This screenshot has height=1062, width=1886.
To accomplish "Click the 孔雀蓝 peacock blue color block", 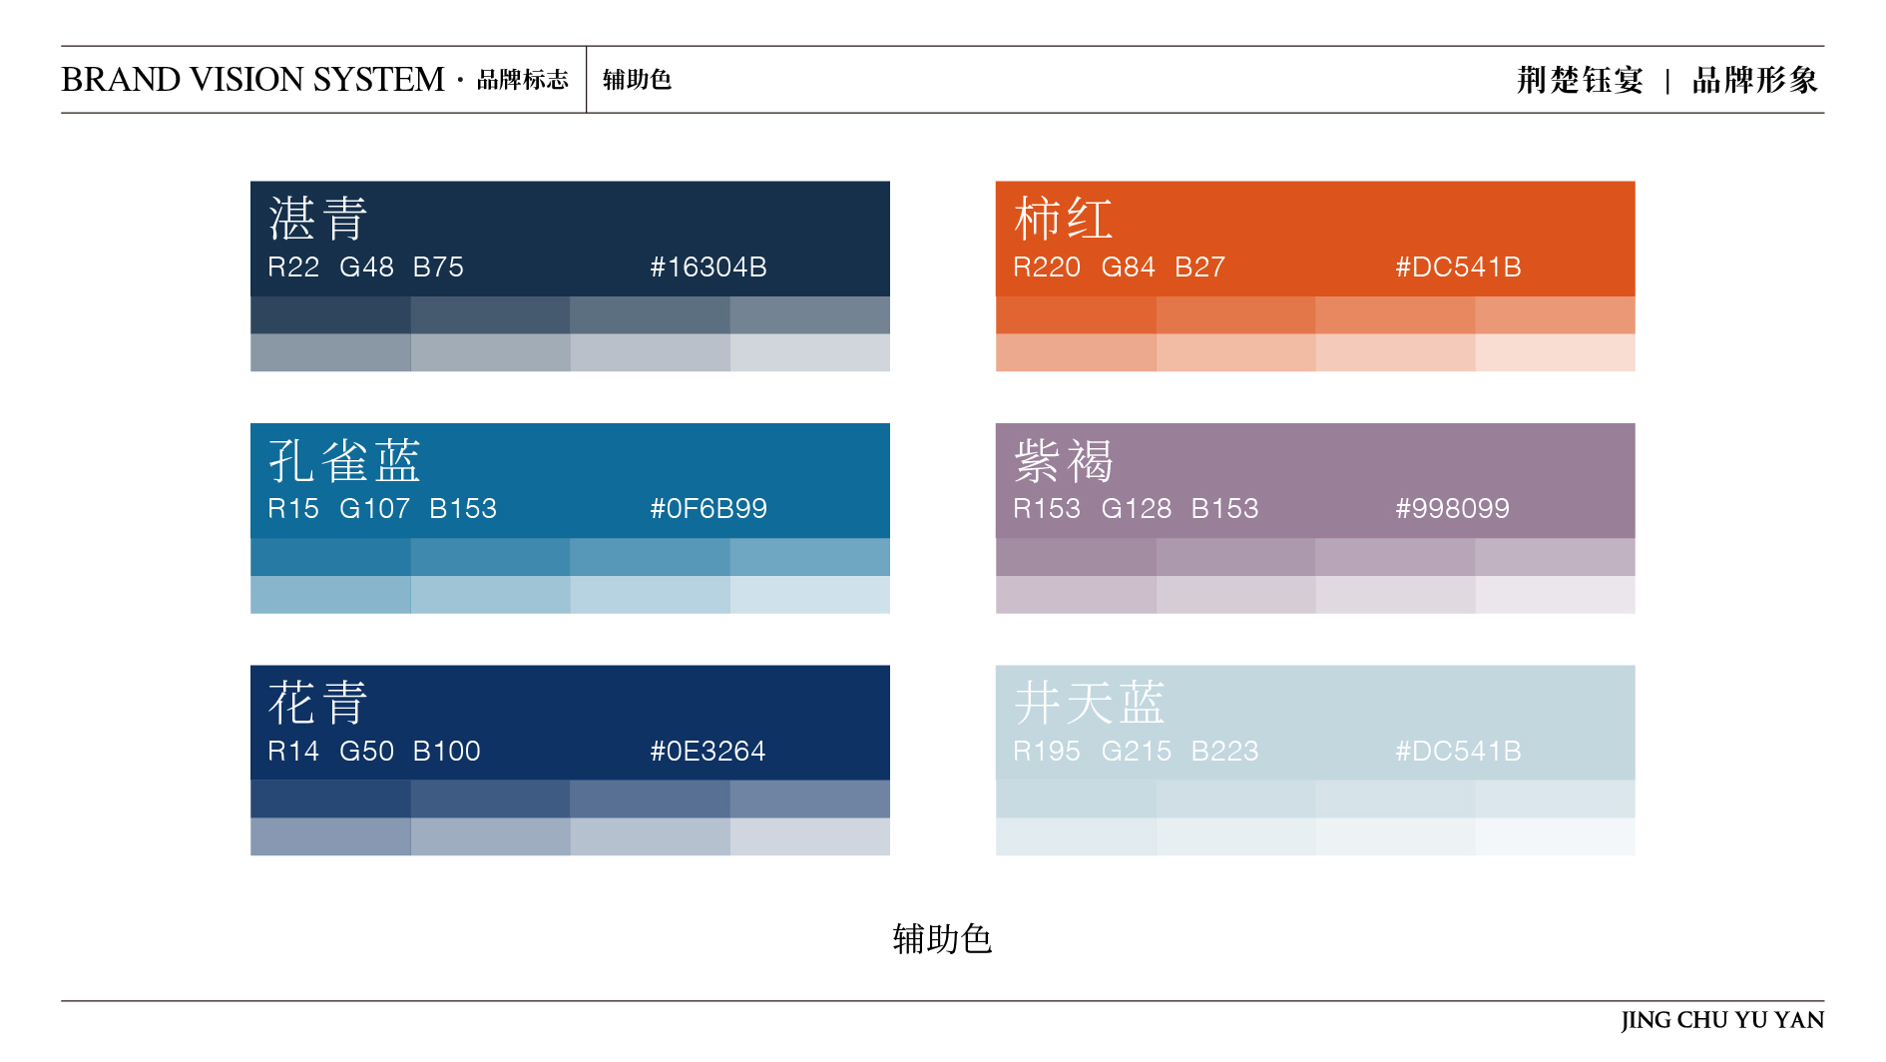I will tap(570, 481).
